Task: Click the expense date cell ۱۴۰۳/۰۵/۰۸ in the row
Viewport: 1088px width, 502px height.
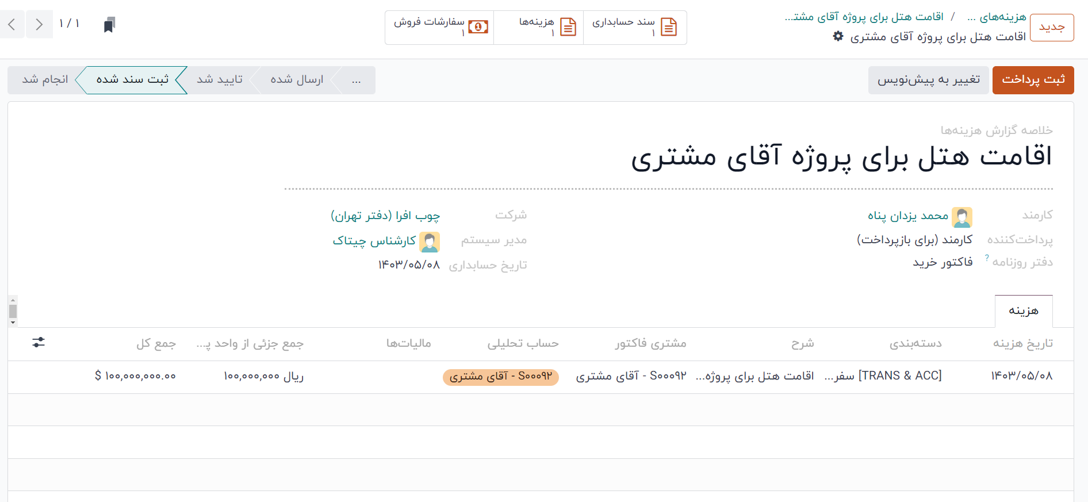Action: 1022,376
